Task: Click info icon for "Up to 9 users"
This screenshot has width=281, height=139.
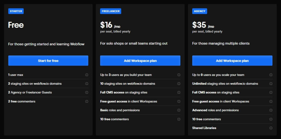Action: pos(271,75)
